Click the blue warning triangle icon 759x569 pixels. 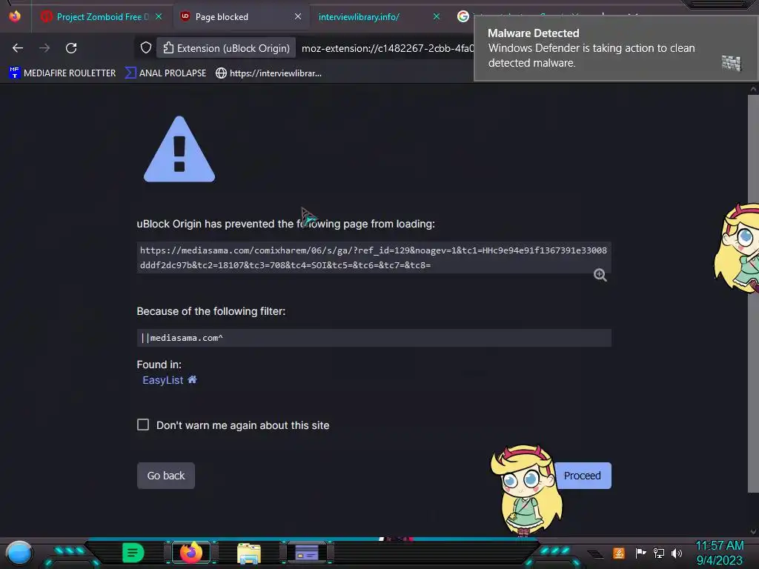click(x=179, y=150)
